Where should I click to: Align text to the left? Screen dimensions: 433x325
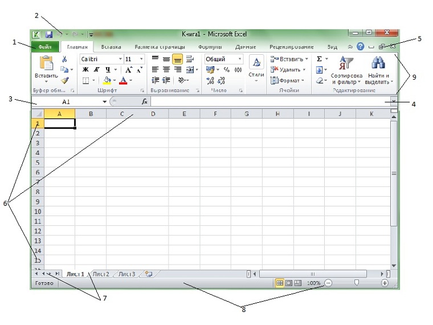point(155,70)
